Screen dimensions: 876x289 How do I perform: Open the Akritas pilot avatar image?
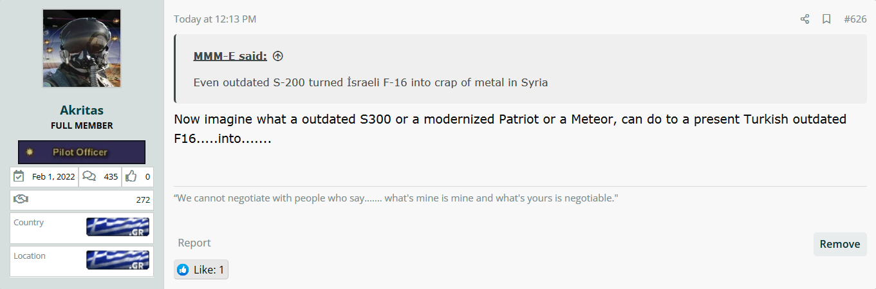(x=82, y=49)
